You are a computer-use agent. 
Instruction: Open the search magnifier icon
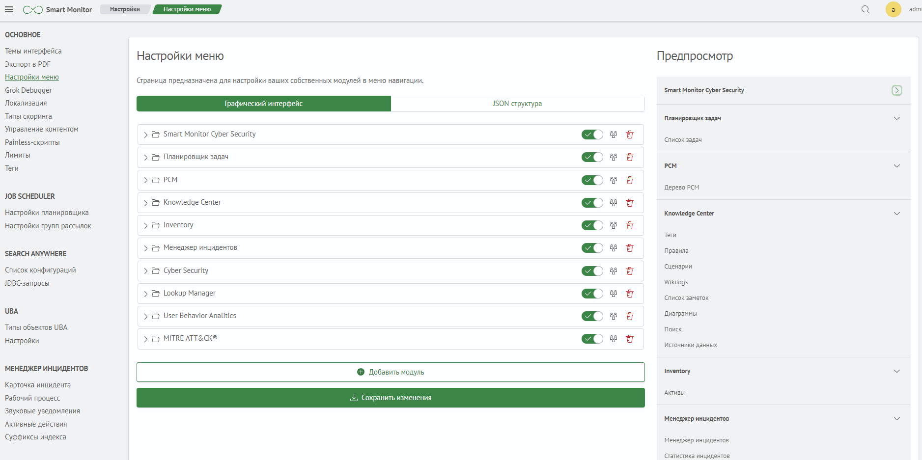[866, 9]
